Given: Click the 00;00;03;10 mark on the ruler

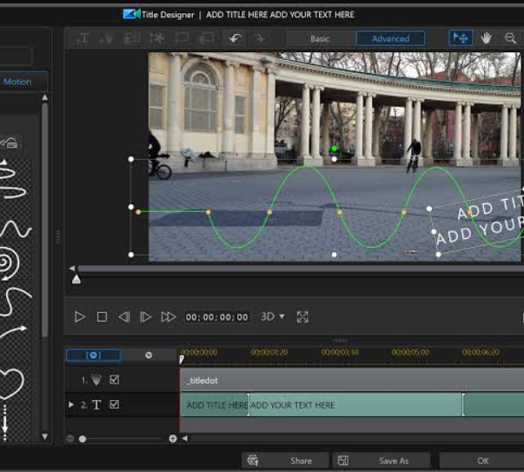Looking at the screenshot, I should [x=340, y=352].
